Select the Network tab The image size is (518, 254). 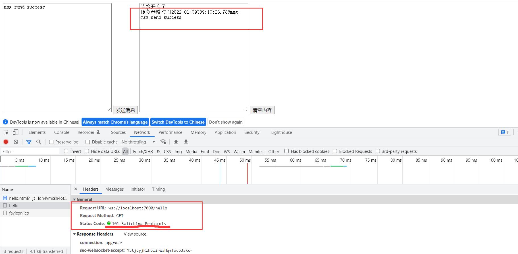point(142,132)
